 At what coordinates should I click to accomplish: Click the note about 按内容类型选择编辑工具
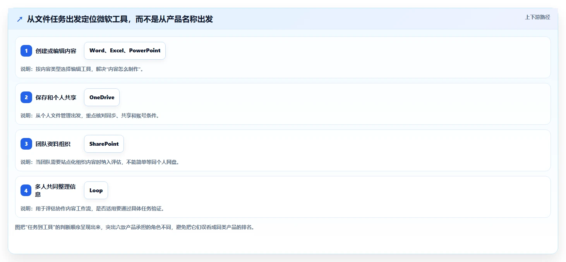(x=82, y=69)
